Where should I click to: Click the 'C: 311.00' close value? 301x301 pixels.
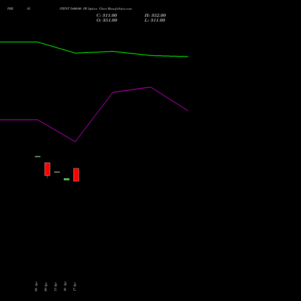[107, 16]
